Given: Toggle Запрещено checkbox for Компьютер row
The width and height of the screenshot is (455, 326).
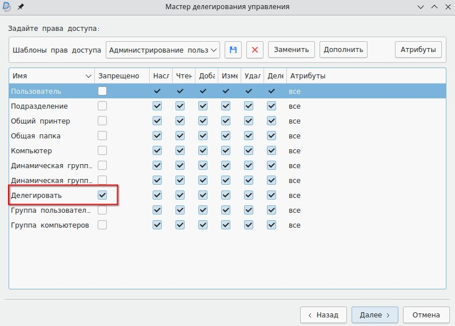Looking at the screenshot, I should tap(102, 150).
